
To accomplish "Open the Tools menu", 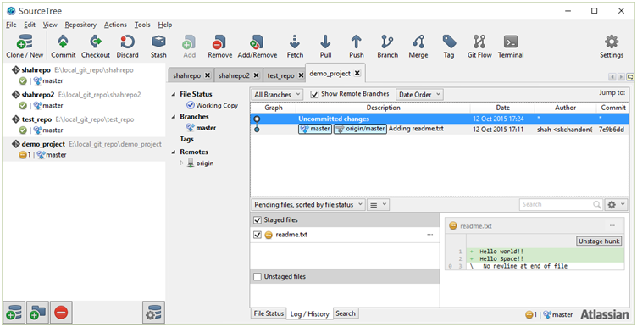I will coord(142,25).
